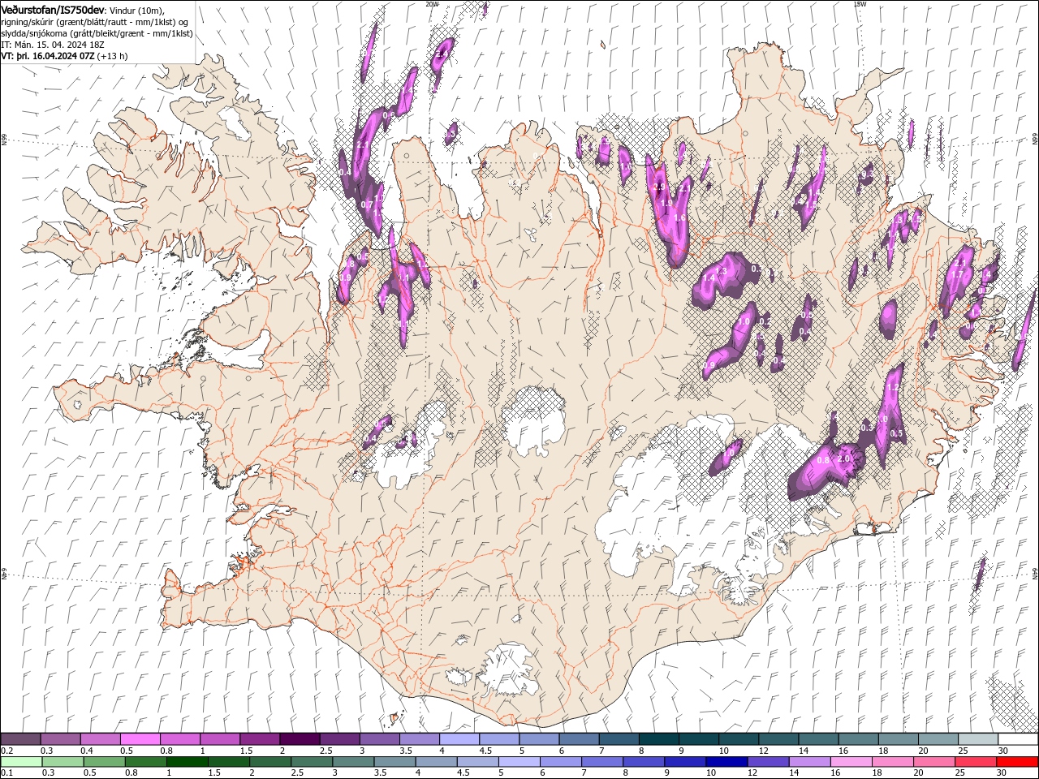The height and width of the screenshot is (779, 1039).
Task: Click the '15W' longitude label
Action: pyautogui.click(x=860, y=4)
